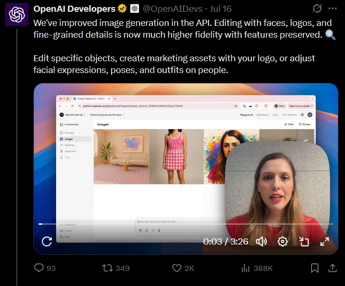
Task: Click the History button in Images panel
Action: click(x=305, y=124)
